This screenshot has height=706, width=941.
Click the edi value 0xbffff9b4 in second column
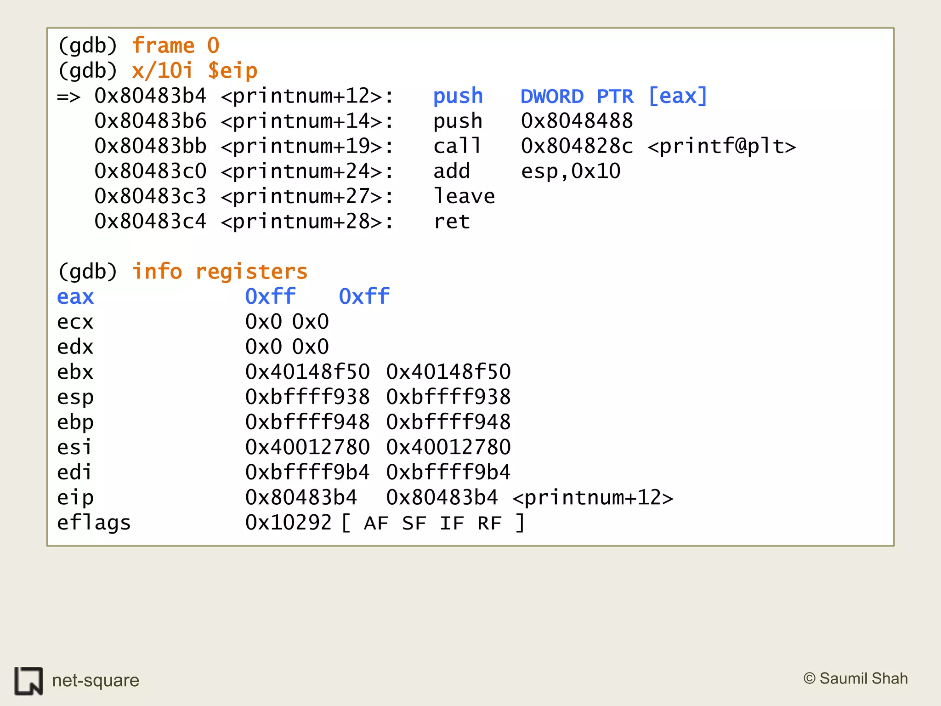[448, 472]
